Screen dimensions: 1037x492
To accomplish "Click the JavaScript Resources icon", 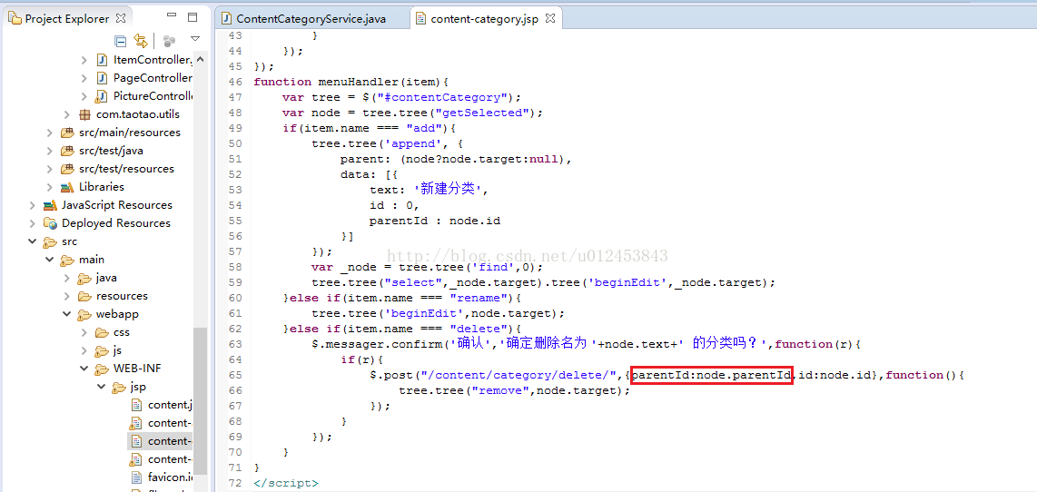I will click(x=50, y=205).
